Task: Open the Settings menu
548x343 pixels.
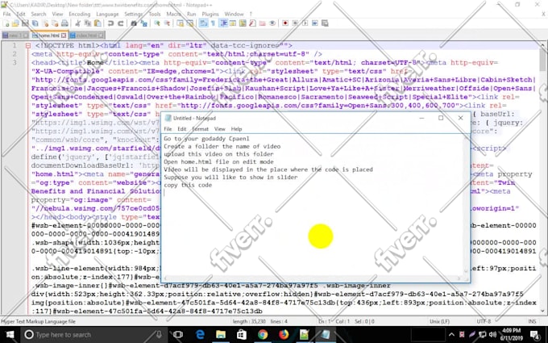Action: point(134,14)
